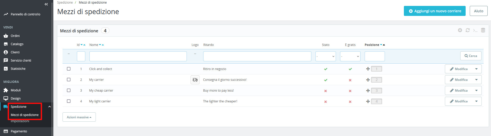Open the Stato filter dropdown
Screen dimensions: 491x136
(x=325, y=56)
